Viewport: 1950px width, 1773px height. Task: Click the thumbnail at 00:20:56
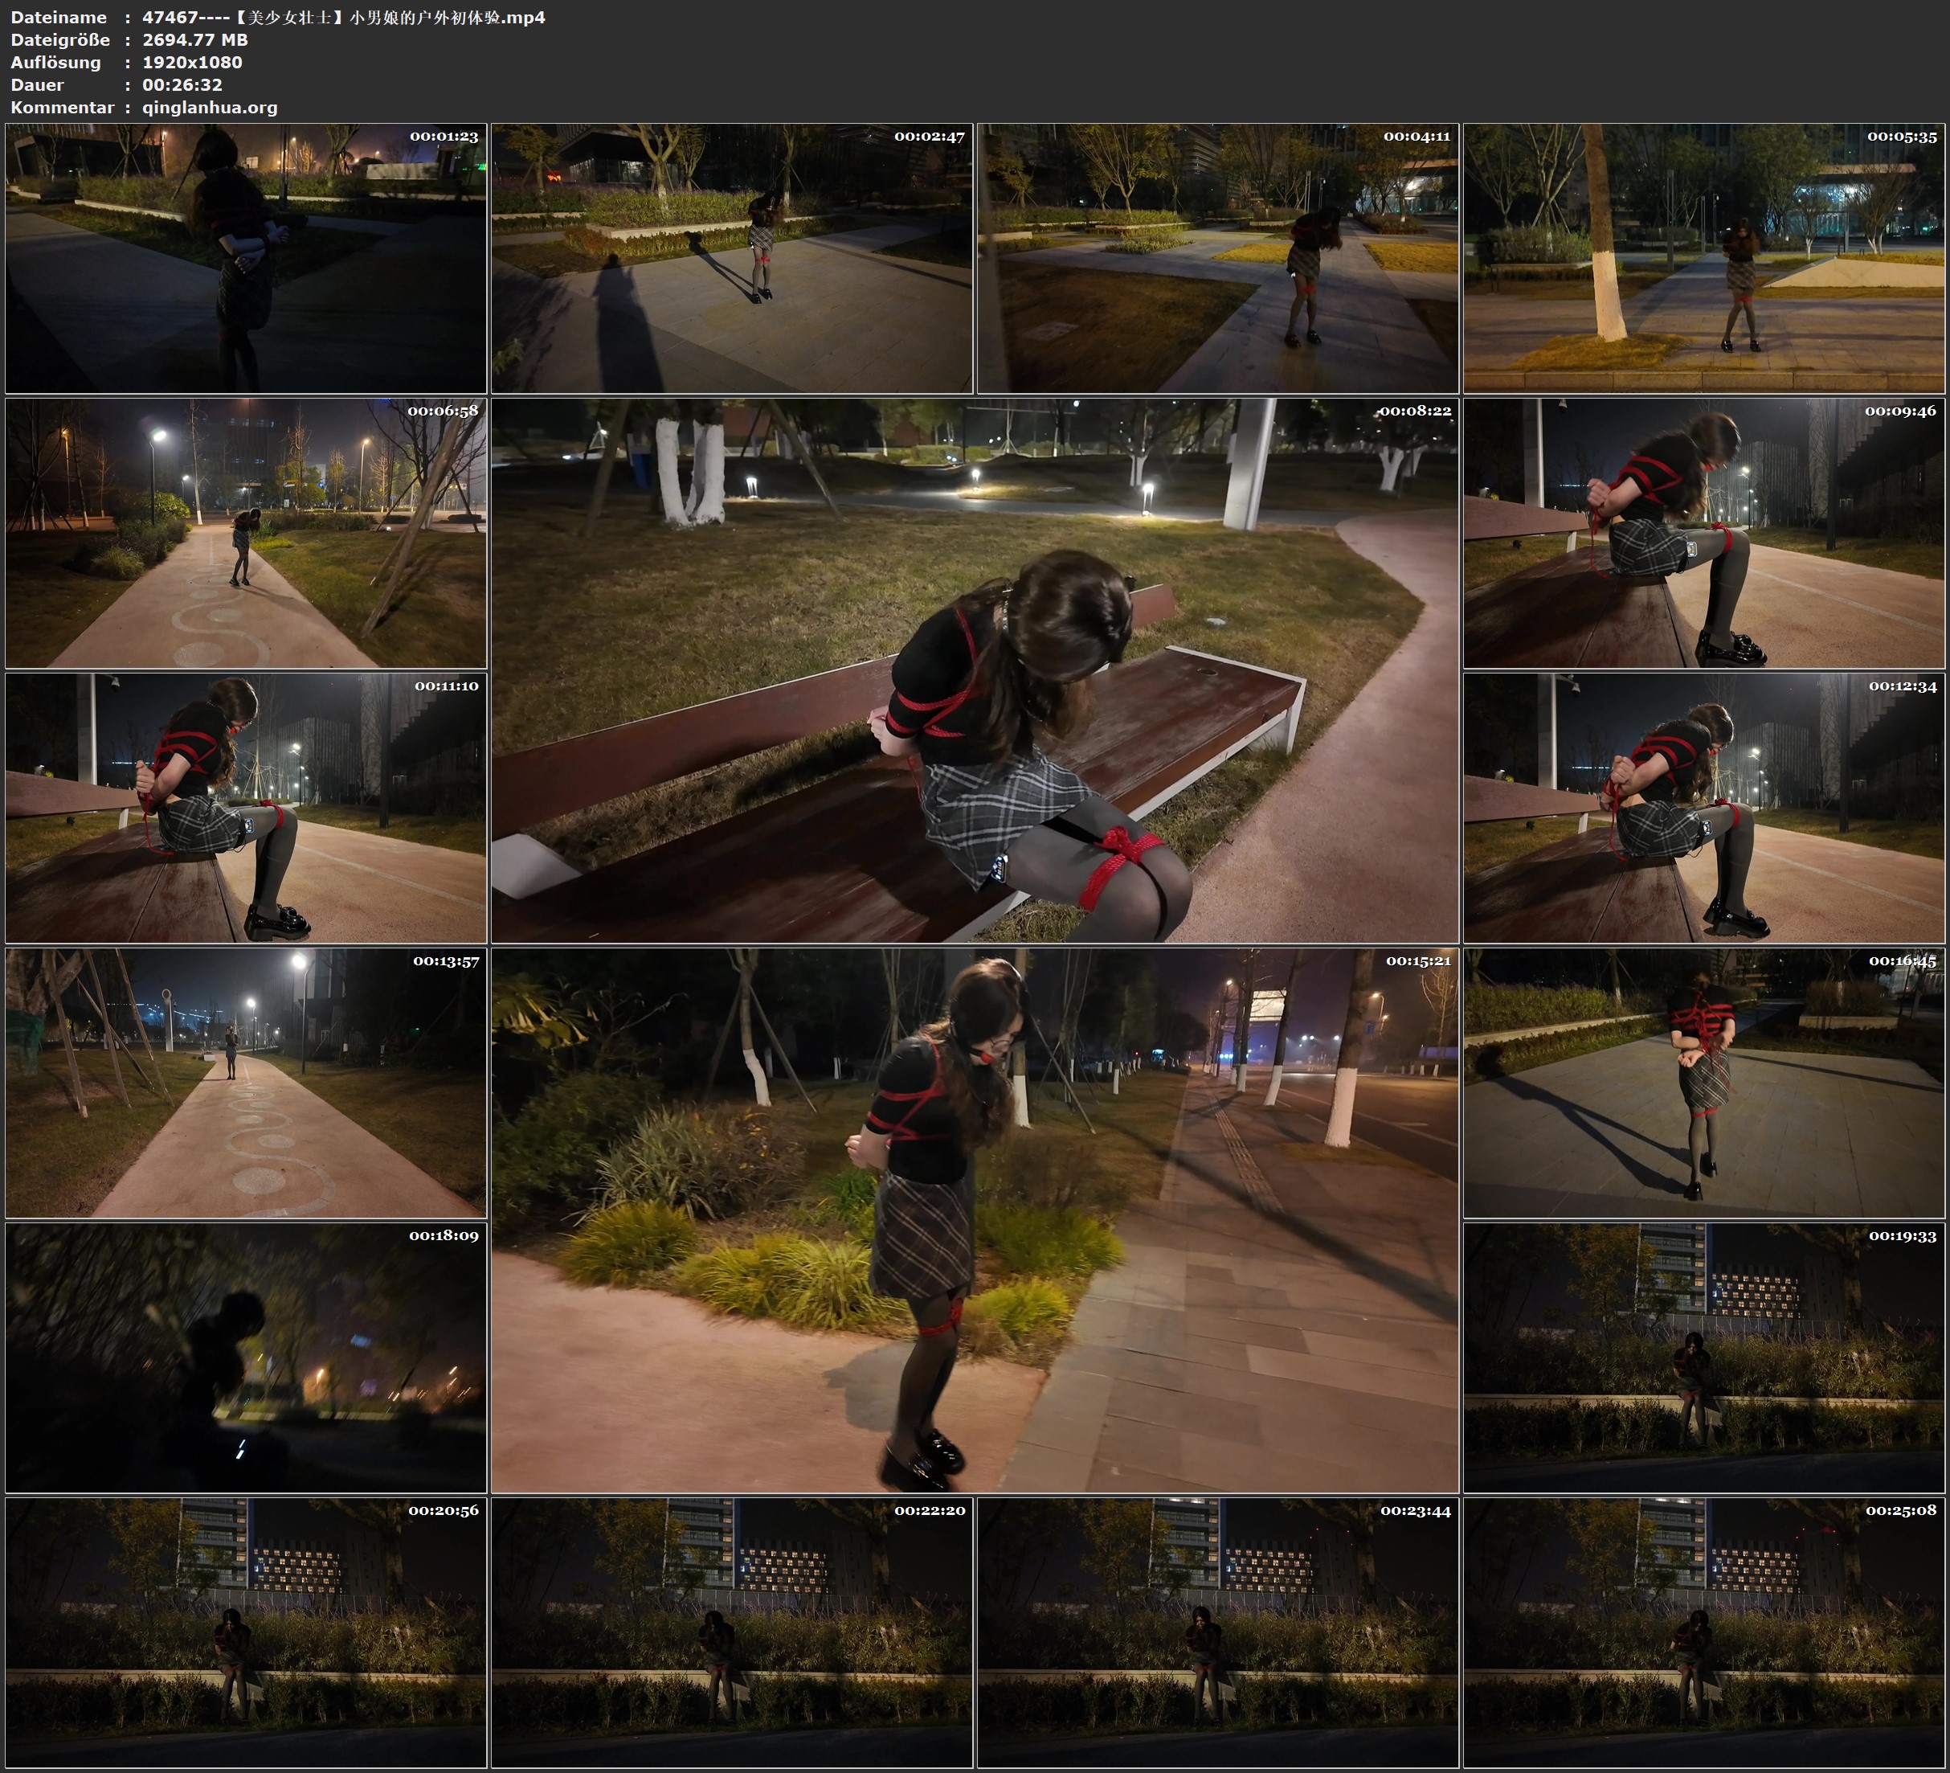[x=246, y=1632]
